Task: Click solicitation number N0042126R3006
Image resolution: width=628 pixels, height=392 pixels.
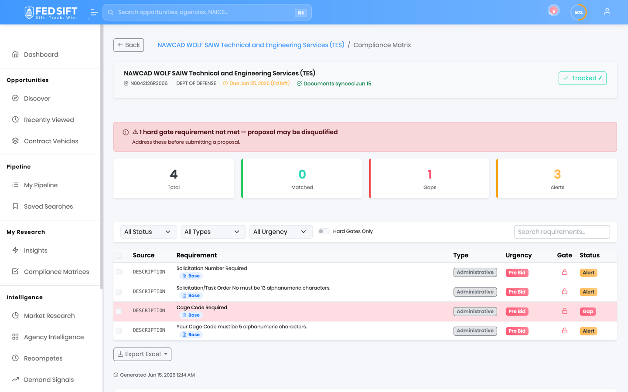Action: point(149,83)
